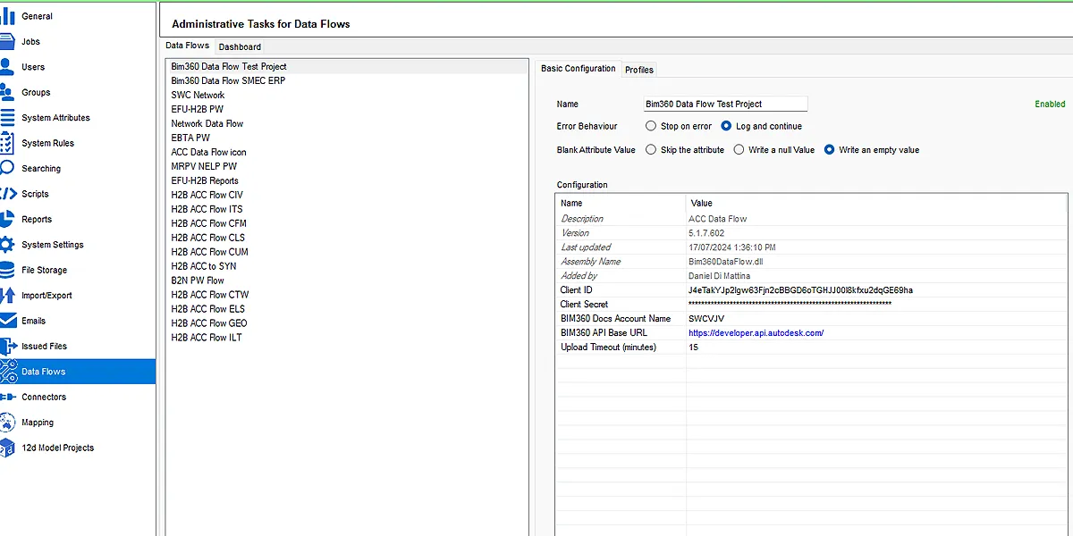This screenshot has height=536, width=1073.
Task: Switch to the Dashboard tab
Action: tap(240, 46)
